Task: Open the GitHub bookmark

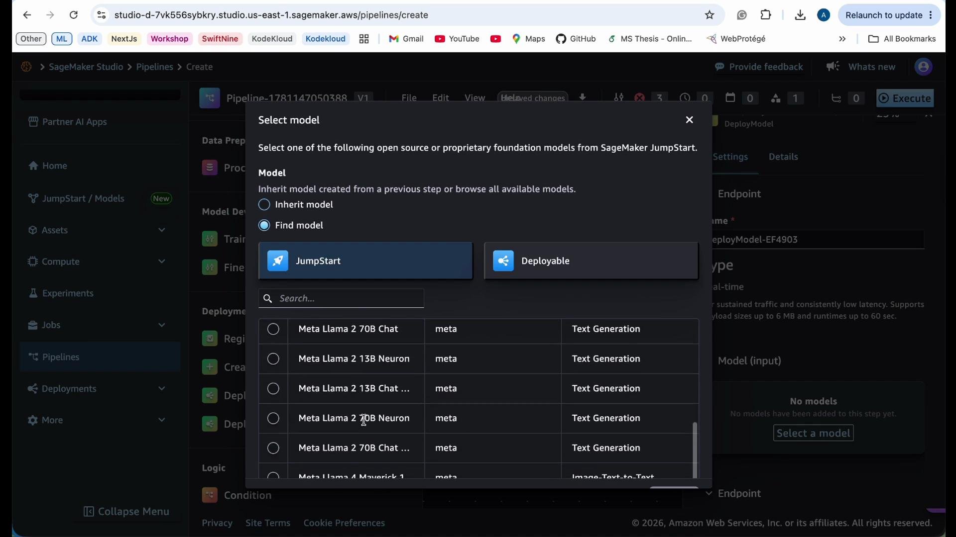Action: (x=576, y=39)
